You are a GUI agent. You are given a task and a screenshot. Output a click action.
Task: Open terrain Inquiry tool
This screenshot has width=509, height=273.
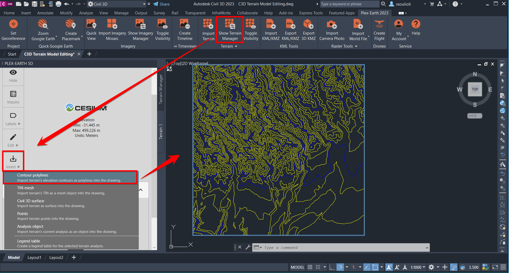point(13,97)
